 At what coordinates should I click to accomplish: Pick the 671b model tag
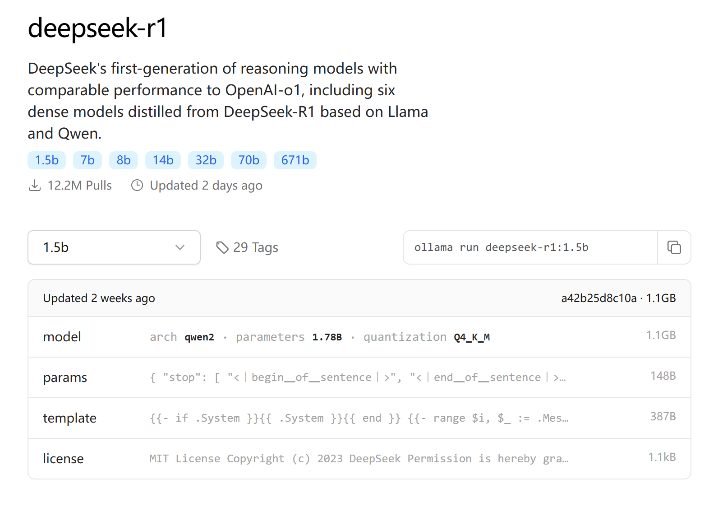point(295,160)
